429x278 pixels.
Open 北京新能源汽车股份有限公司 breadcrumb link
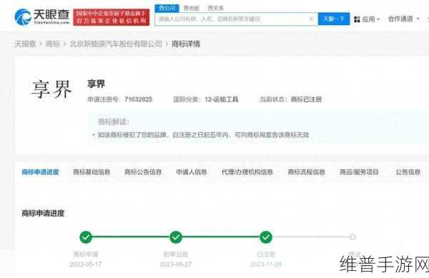point(116,44)
